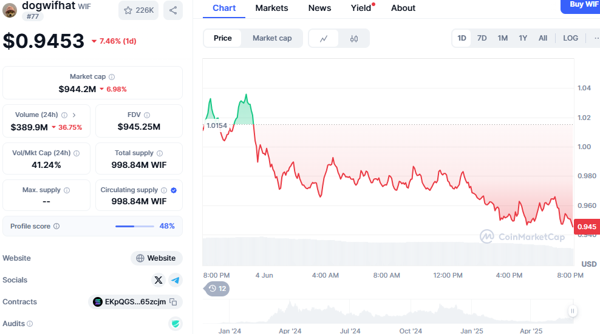This screenshot has width=600, height=334.
Task: Click 41.24% Vol/Mkt Cap value
Action: [46, 165]
